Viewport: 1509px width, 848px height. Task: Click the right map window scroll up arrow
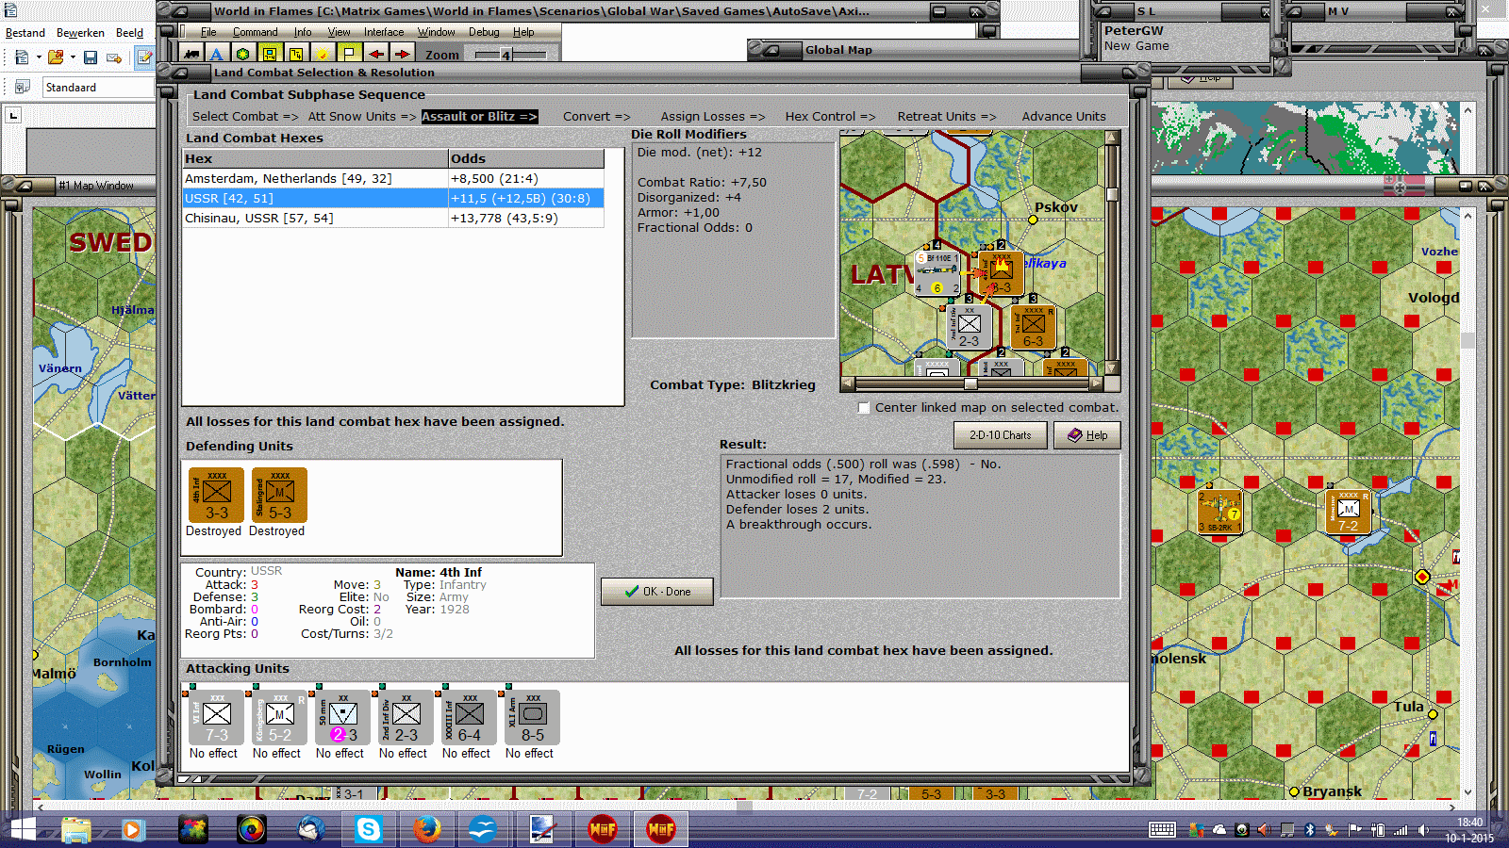[1468, 216]
